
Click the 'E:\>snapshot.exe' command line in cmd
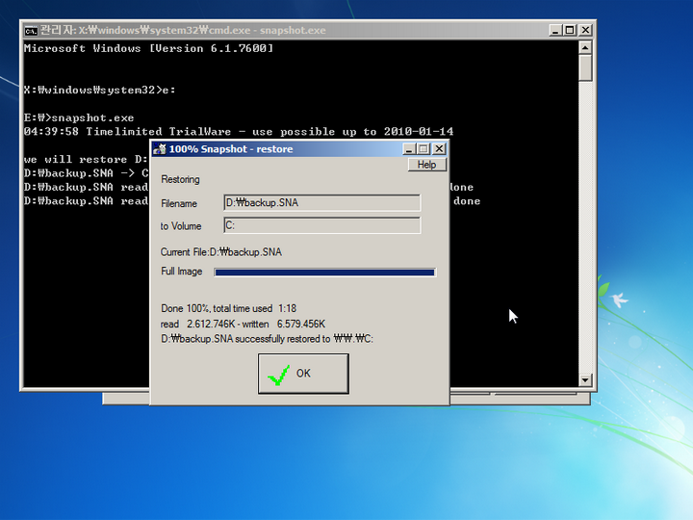79,117
